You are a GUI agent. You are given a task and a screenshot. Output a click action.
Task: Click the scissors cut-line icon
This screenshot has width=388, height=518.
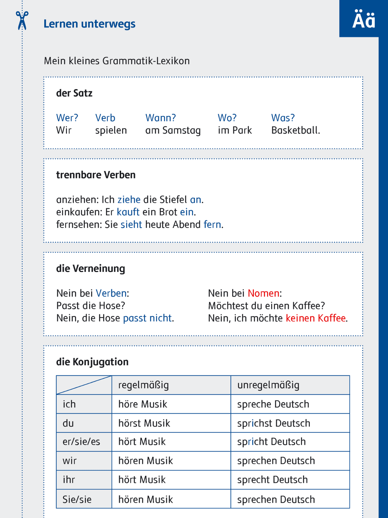pos(22,21)
